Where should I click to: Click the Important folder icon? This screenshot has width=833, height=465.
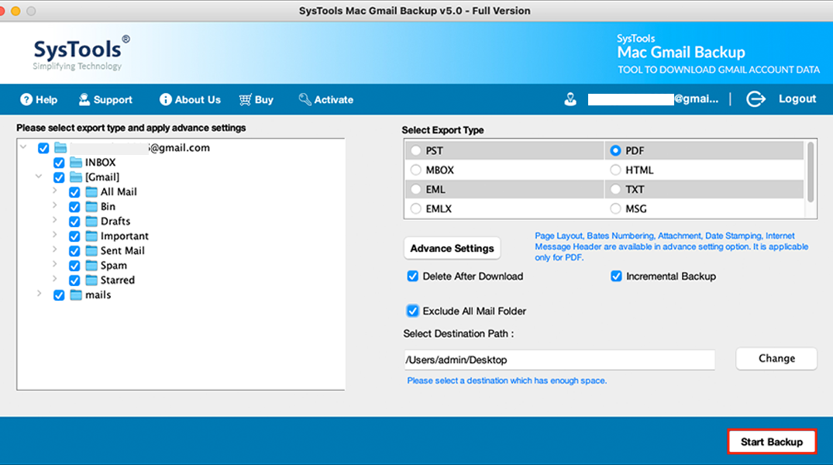(91, 236)
